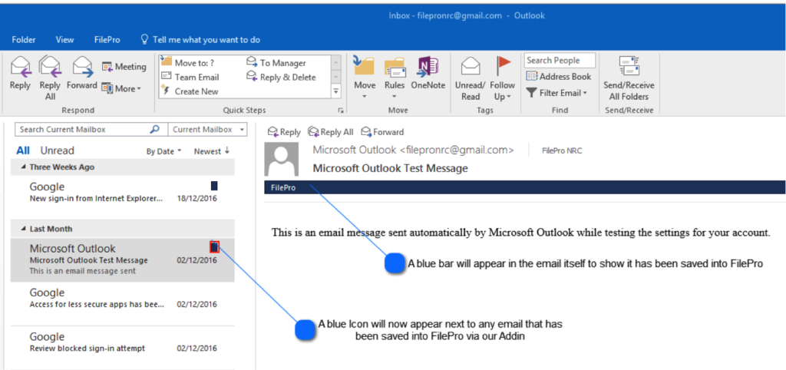Toggle Newest sort order
786x370 pixels.
(x=212, y=151)
